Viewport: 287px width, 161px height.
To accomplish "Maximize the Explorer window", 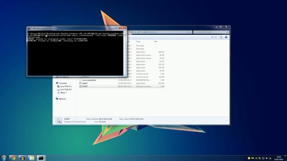I will click(x=221, y=27).
